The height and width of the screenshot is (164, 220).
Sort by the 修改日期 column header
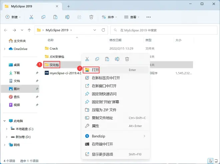(115, 40)
